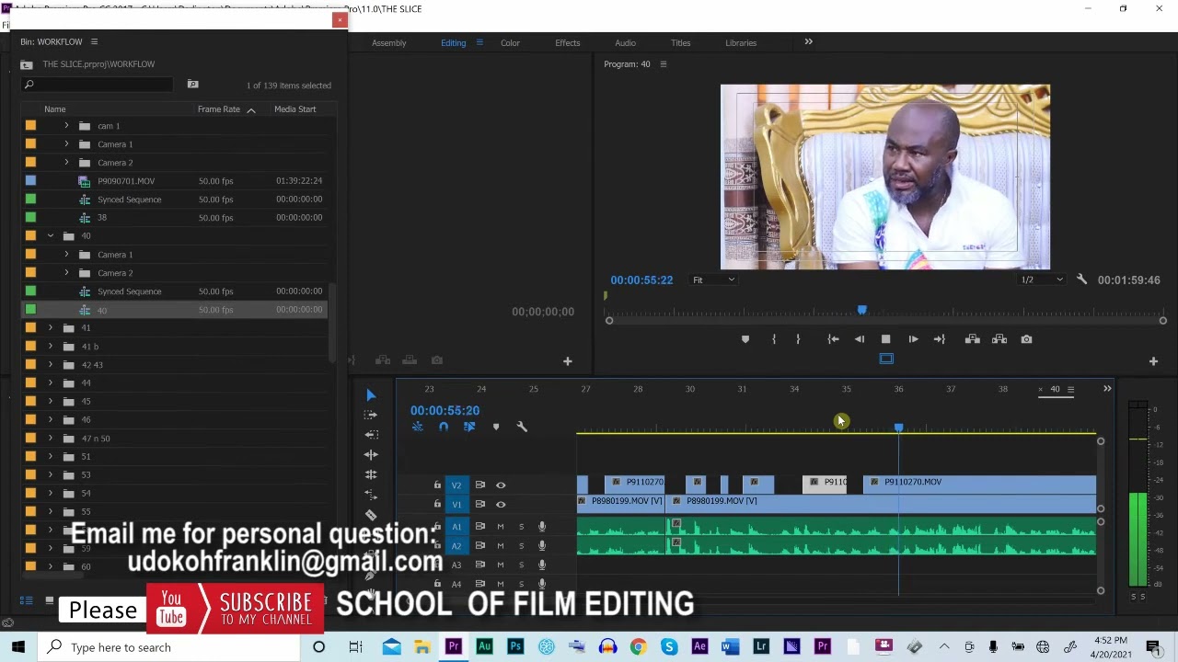This screenshot has height=662, width=1178.
Task: Click the Extract button
Action: coord(999,339)
